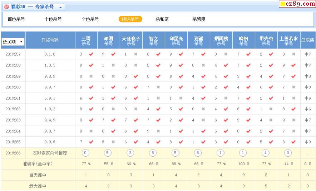
Task: Click the circled 0 recommendation under 三哥
Action: [86, 153]
